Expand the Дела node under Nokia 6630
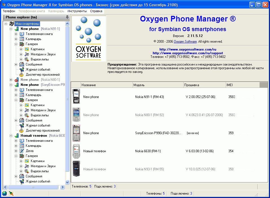The image size is (270, 198). tap(16, 151)
